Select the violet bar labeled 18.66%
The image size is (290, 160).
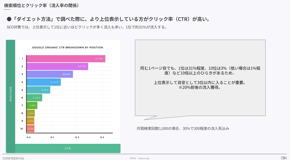(50, 74)
